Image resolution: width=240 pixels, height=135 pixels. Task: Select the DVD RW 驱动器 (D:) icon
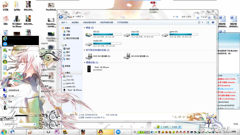(x=89, y=56)
